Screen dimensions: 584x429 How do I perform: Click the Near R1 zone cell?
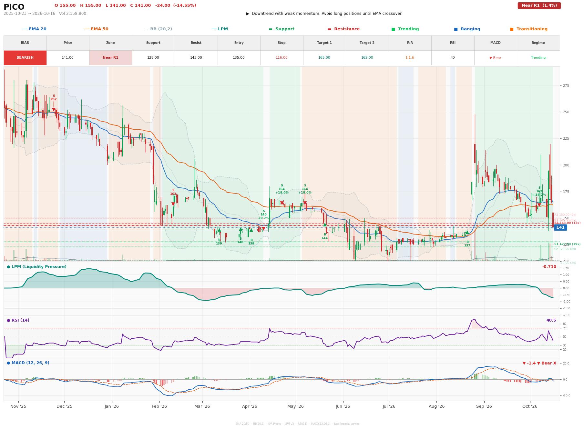tap(110, 58)
